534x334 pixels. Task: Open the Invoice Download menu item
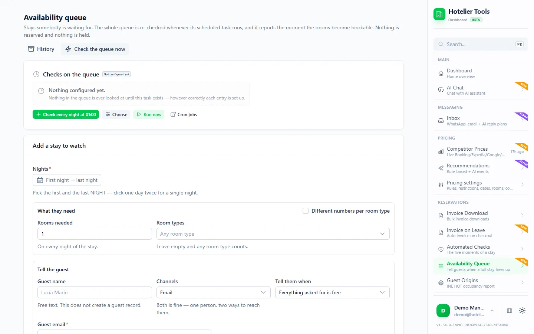481,216
